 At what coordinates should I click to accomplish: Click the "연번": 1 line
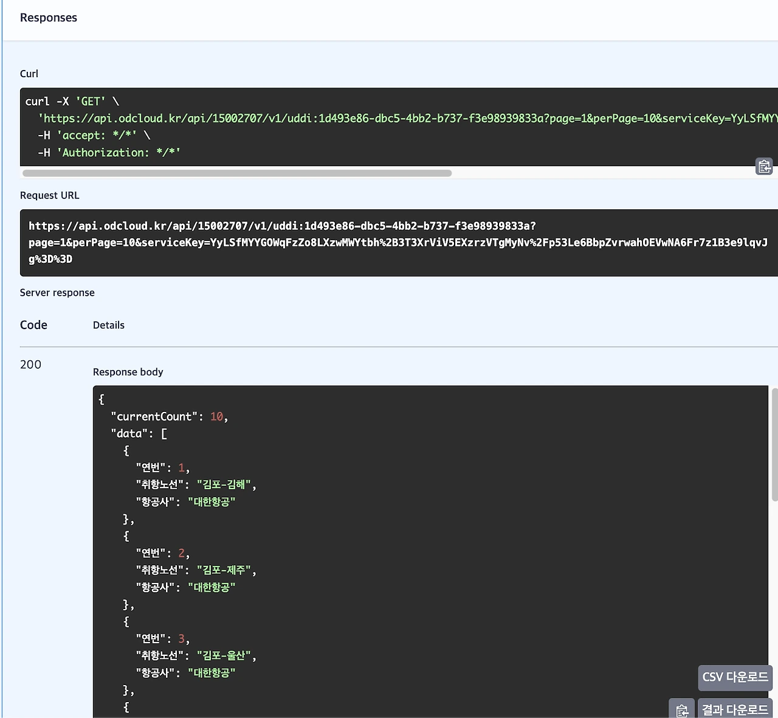[x=163, y=468]
